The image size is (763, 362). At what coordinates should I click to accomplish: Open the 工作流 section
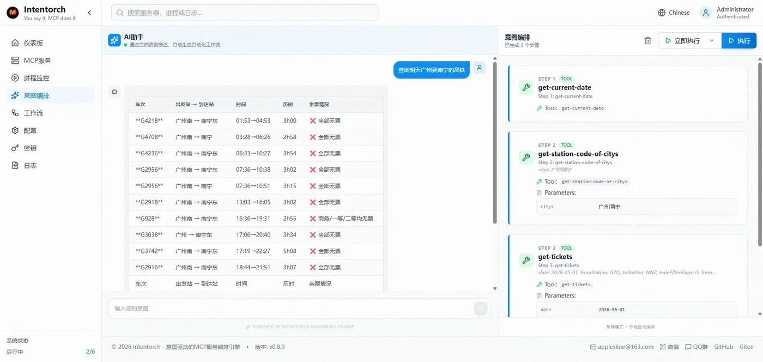point(51,113)
